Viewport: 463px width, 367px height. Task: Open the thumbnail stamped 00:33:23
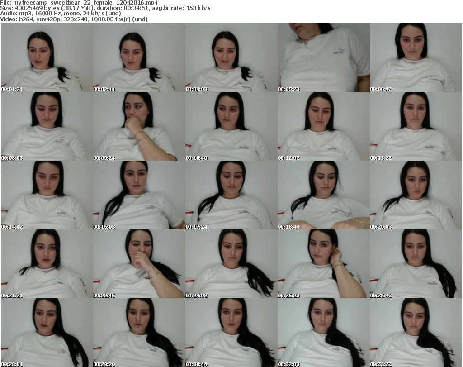tap(416, 333)
